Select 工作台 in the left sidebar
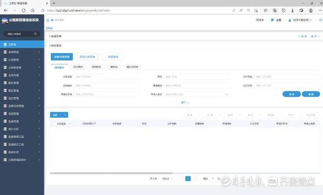This screenshot has width=323, height=195. coord(22,44)
